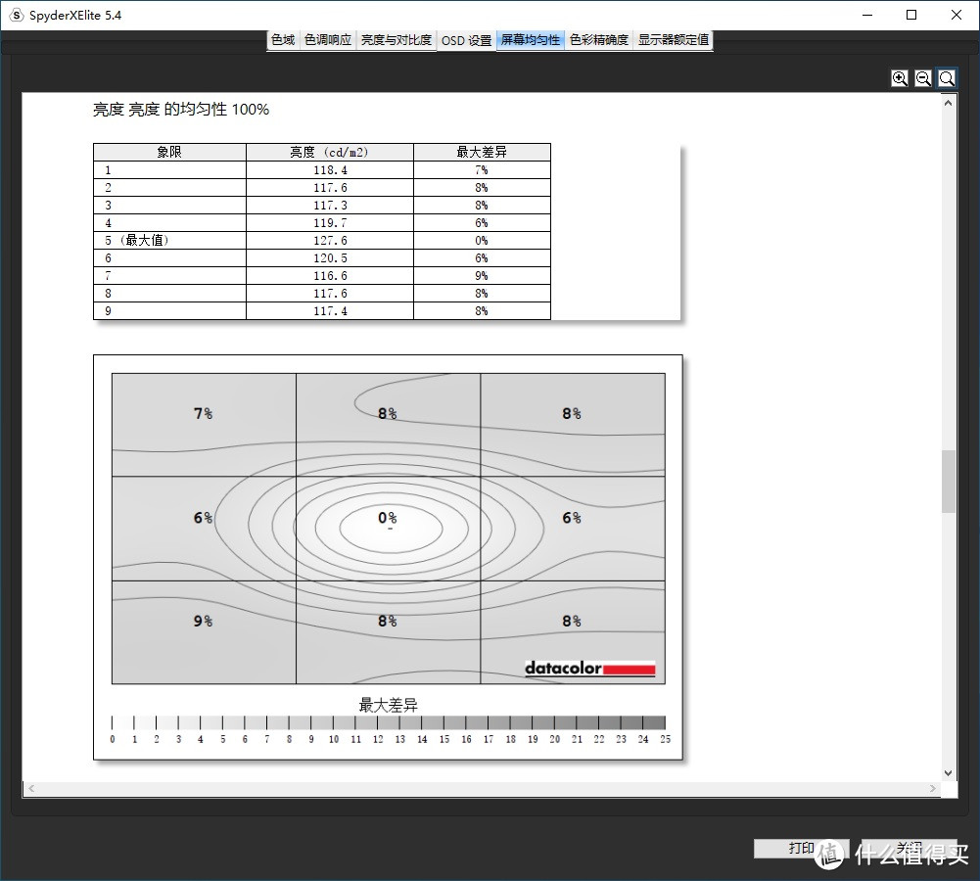This screenshot has height=881, width=980.
Task: Click the 118.4 brightness value
Action: [x=330, y=170]
